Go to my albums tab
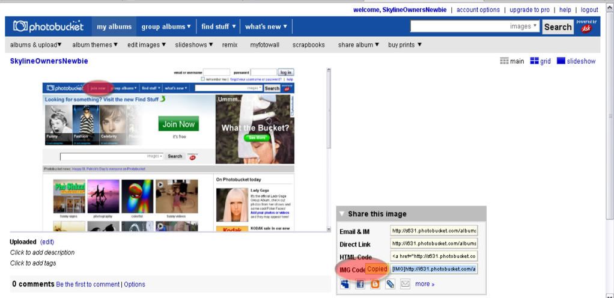 pyautogui.click(x=114, y=26)
